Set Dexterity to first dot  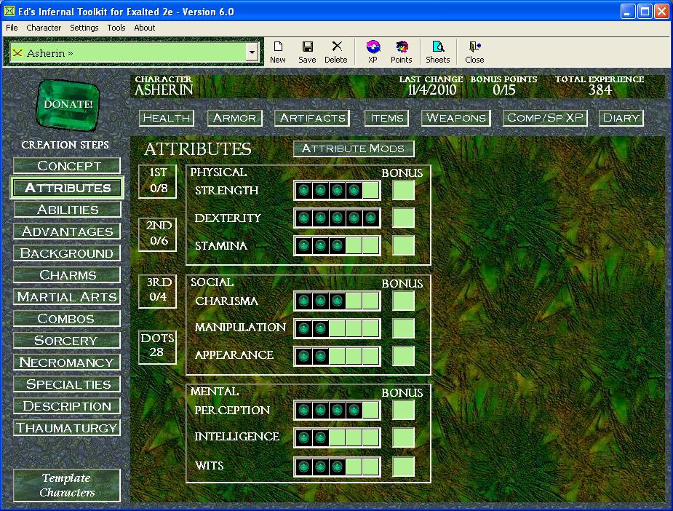[304, 218]
